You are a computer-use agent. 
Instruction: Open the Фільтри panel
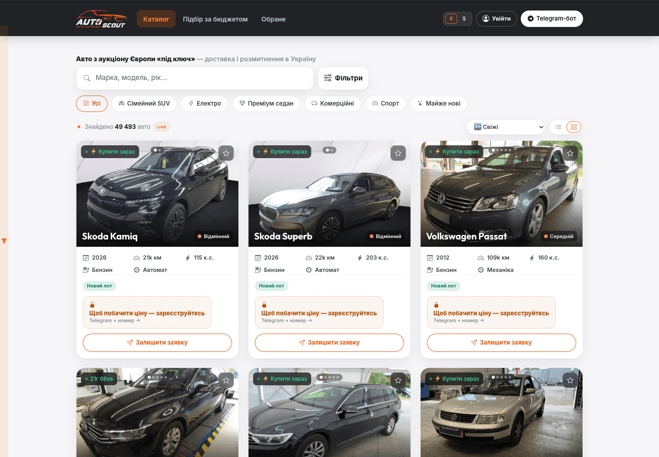(343, 78)
